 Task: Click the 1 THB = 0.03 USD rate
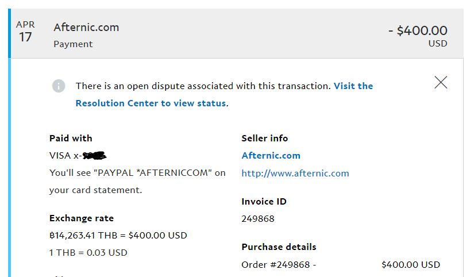tap(88, 253)
